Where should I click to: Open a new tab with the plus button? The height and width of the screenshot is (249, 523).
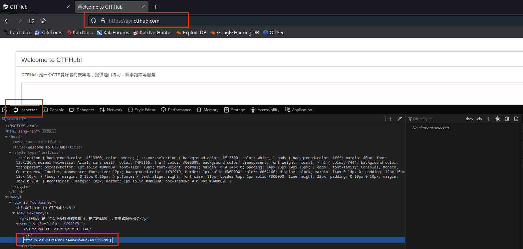pos(155,7)
